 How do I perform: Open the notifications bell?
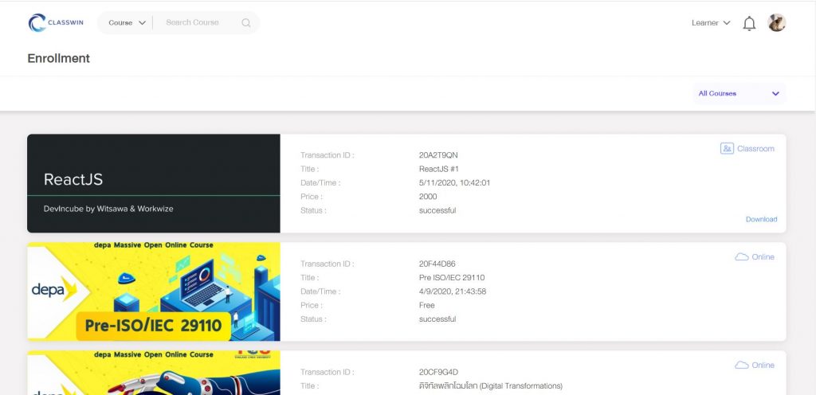point(749,23)
